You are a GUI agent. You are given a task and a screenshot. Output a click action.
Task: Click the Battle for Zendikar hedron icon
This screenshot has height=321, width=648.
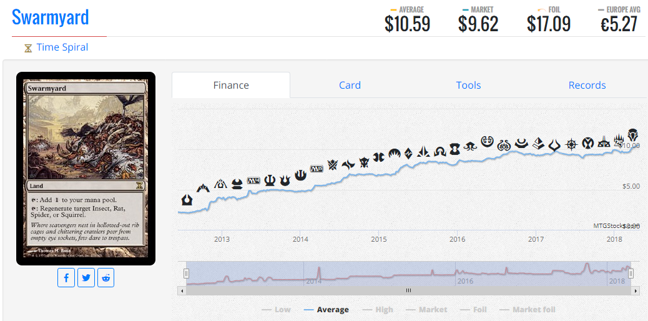(409, 153)
